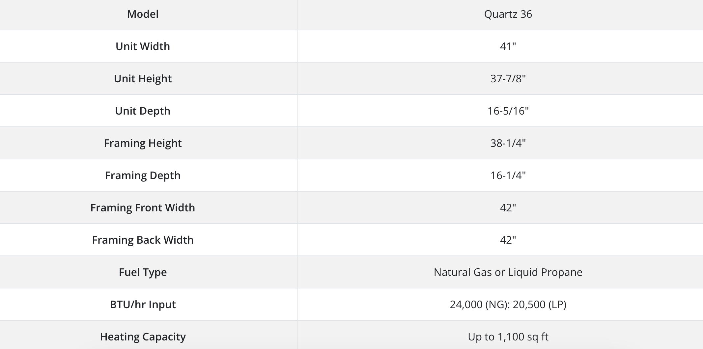Select the Framing Front Width 42" value
The height and width of the screenshot is (349, 703).
pos(508,208)
